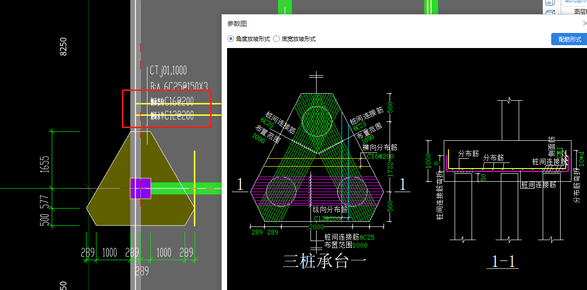The image size is (587, 290).
Task: Click the 1655 dimension in the drawing
Action: (45, 165)
